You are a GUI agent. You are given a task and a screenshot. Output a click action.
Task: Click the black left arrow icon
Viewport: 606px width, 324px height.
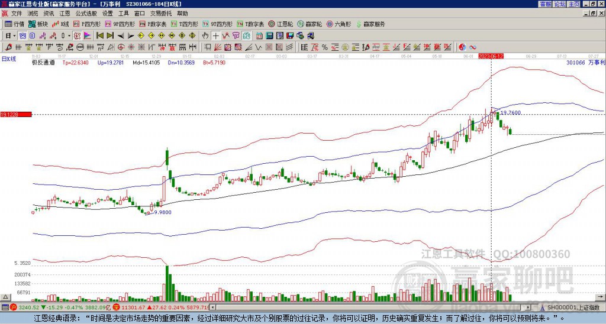(121, 36)
